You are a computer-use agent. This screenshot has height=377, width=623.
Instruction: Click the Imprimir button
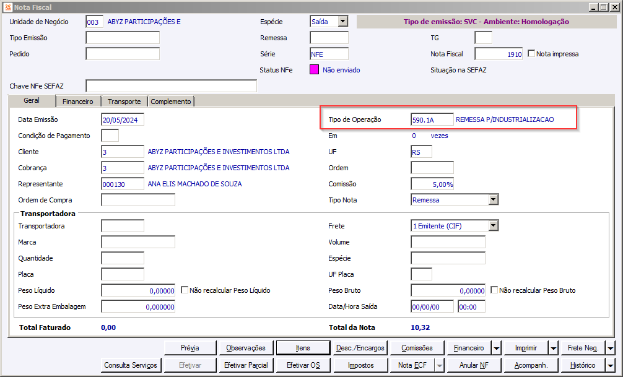[x=526, y=348]
